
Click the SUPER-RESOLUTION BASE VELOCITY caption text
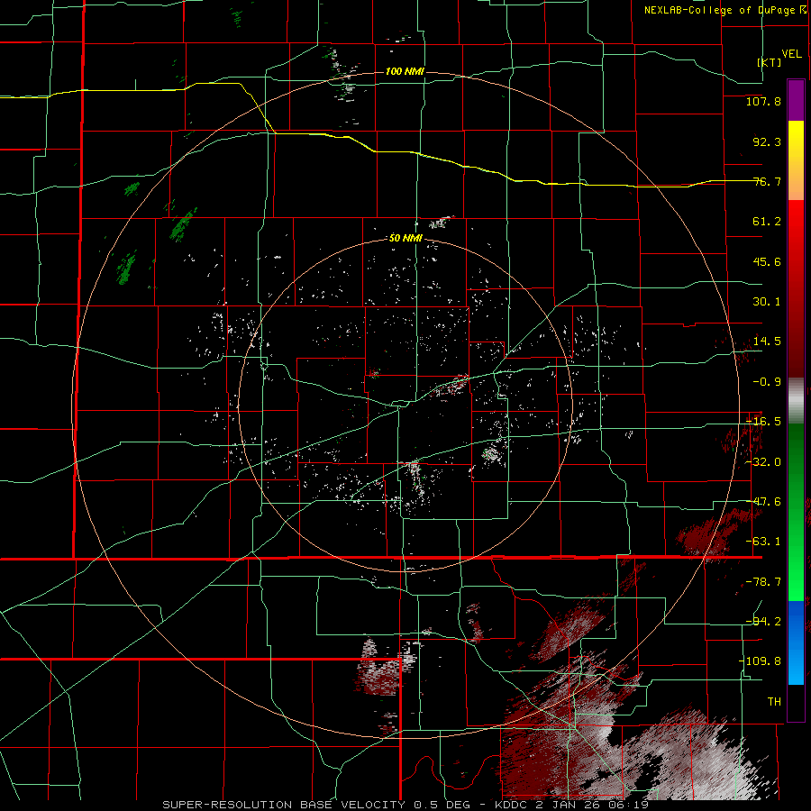point(286,805)
